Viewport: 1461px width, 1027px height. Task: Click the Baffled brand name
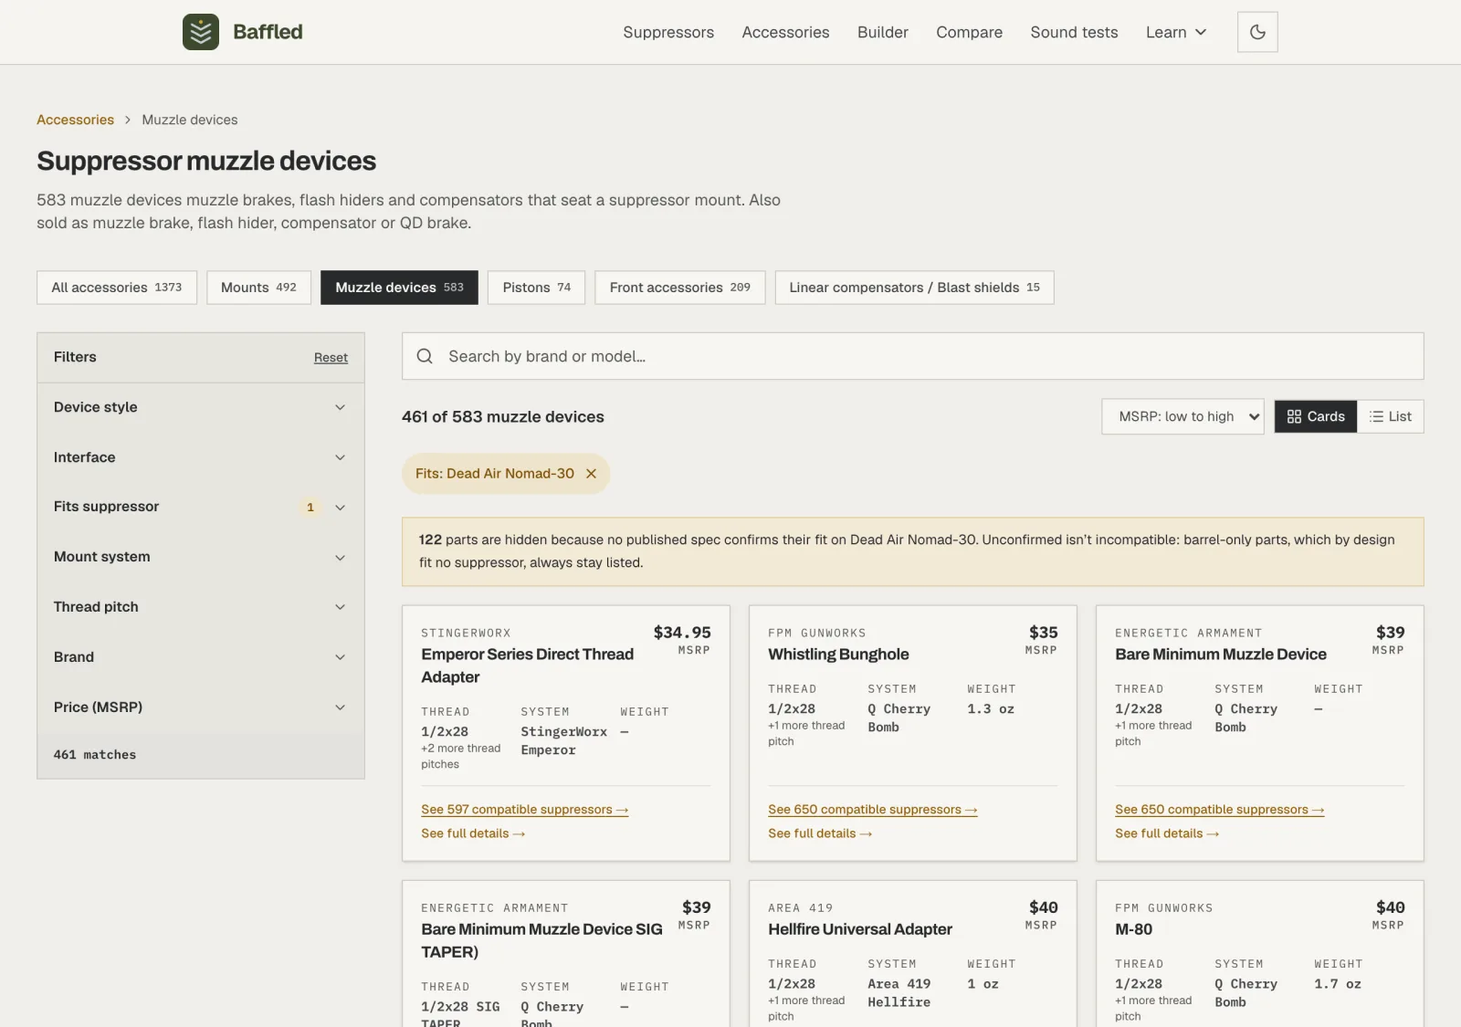point(268,32)
